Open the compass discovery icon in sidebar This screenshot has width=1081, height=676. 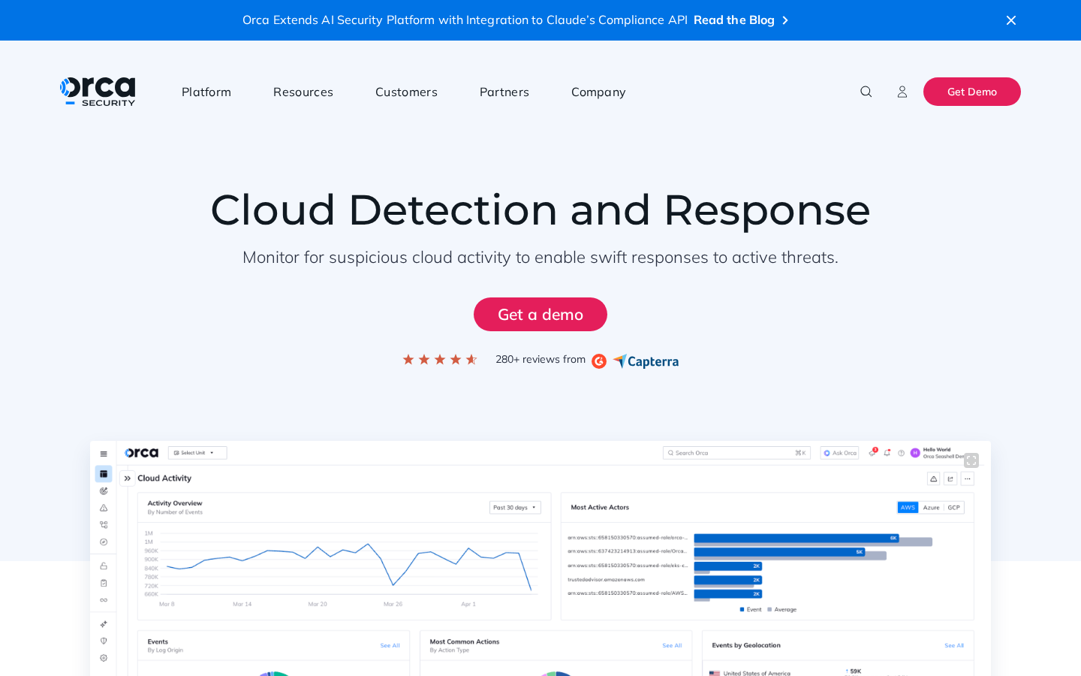pyautogui.click(x=104, y=542)
